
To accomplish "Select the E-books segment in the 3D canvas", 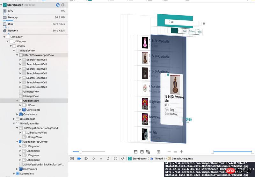I will click(x=199, y=32).
